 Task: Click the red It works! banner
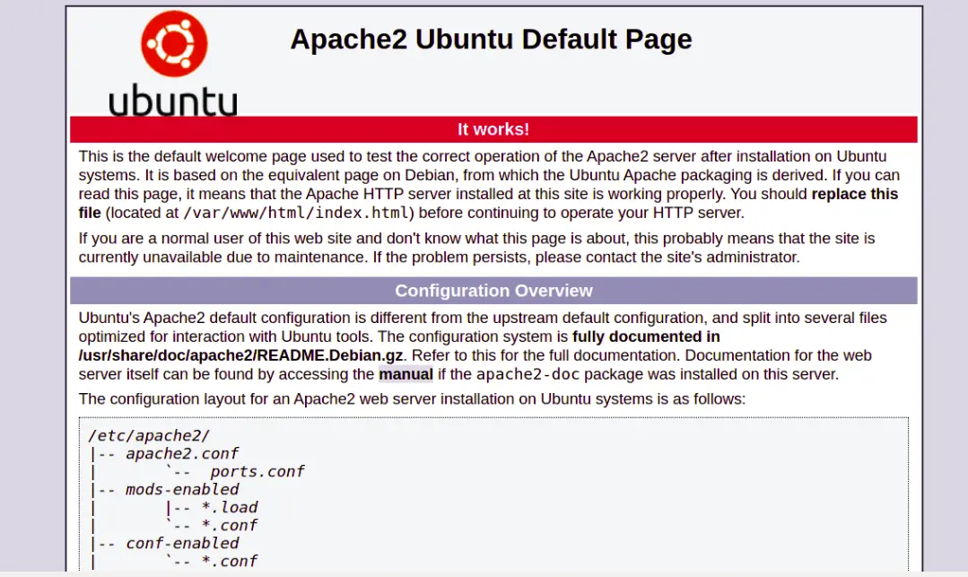(493, 129)
